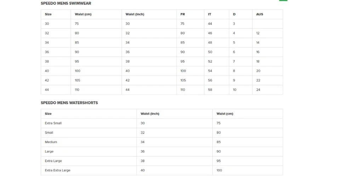Select the Extra Large size cell

tap(53, 161)
